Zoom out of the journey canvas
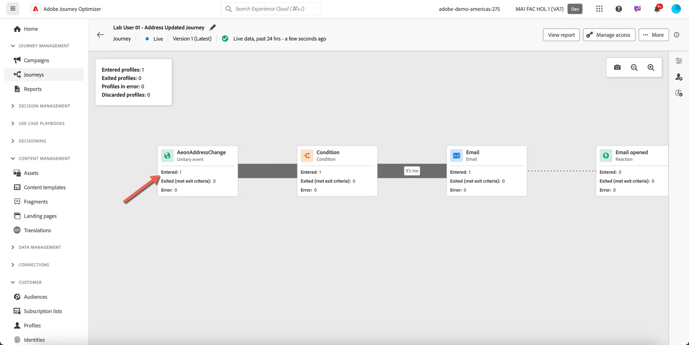The image size is (689, 345). [x=634, y=67]
